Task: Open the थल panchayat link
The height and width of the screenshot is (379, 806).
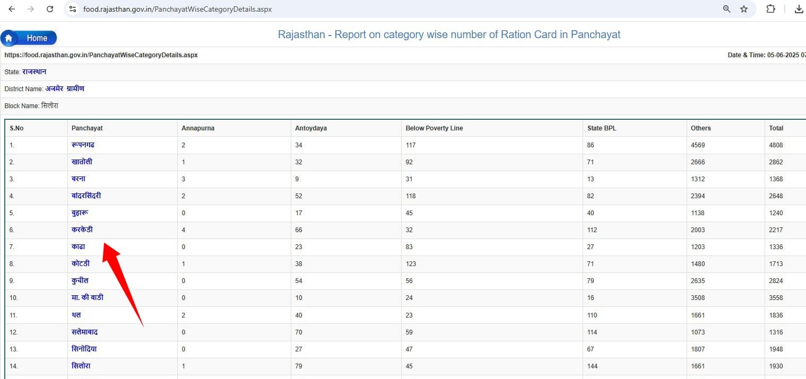Action: pyautogui.click(x=76, y=315)
